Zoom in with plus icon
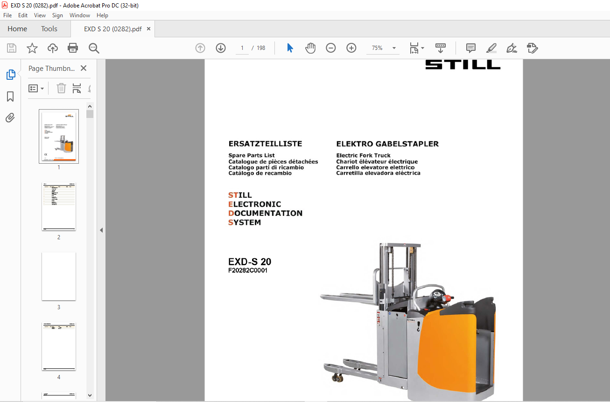 pos(351,48)
